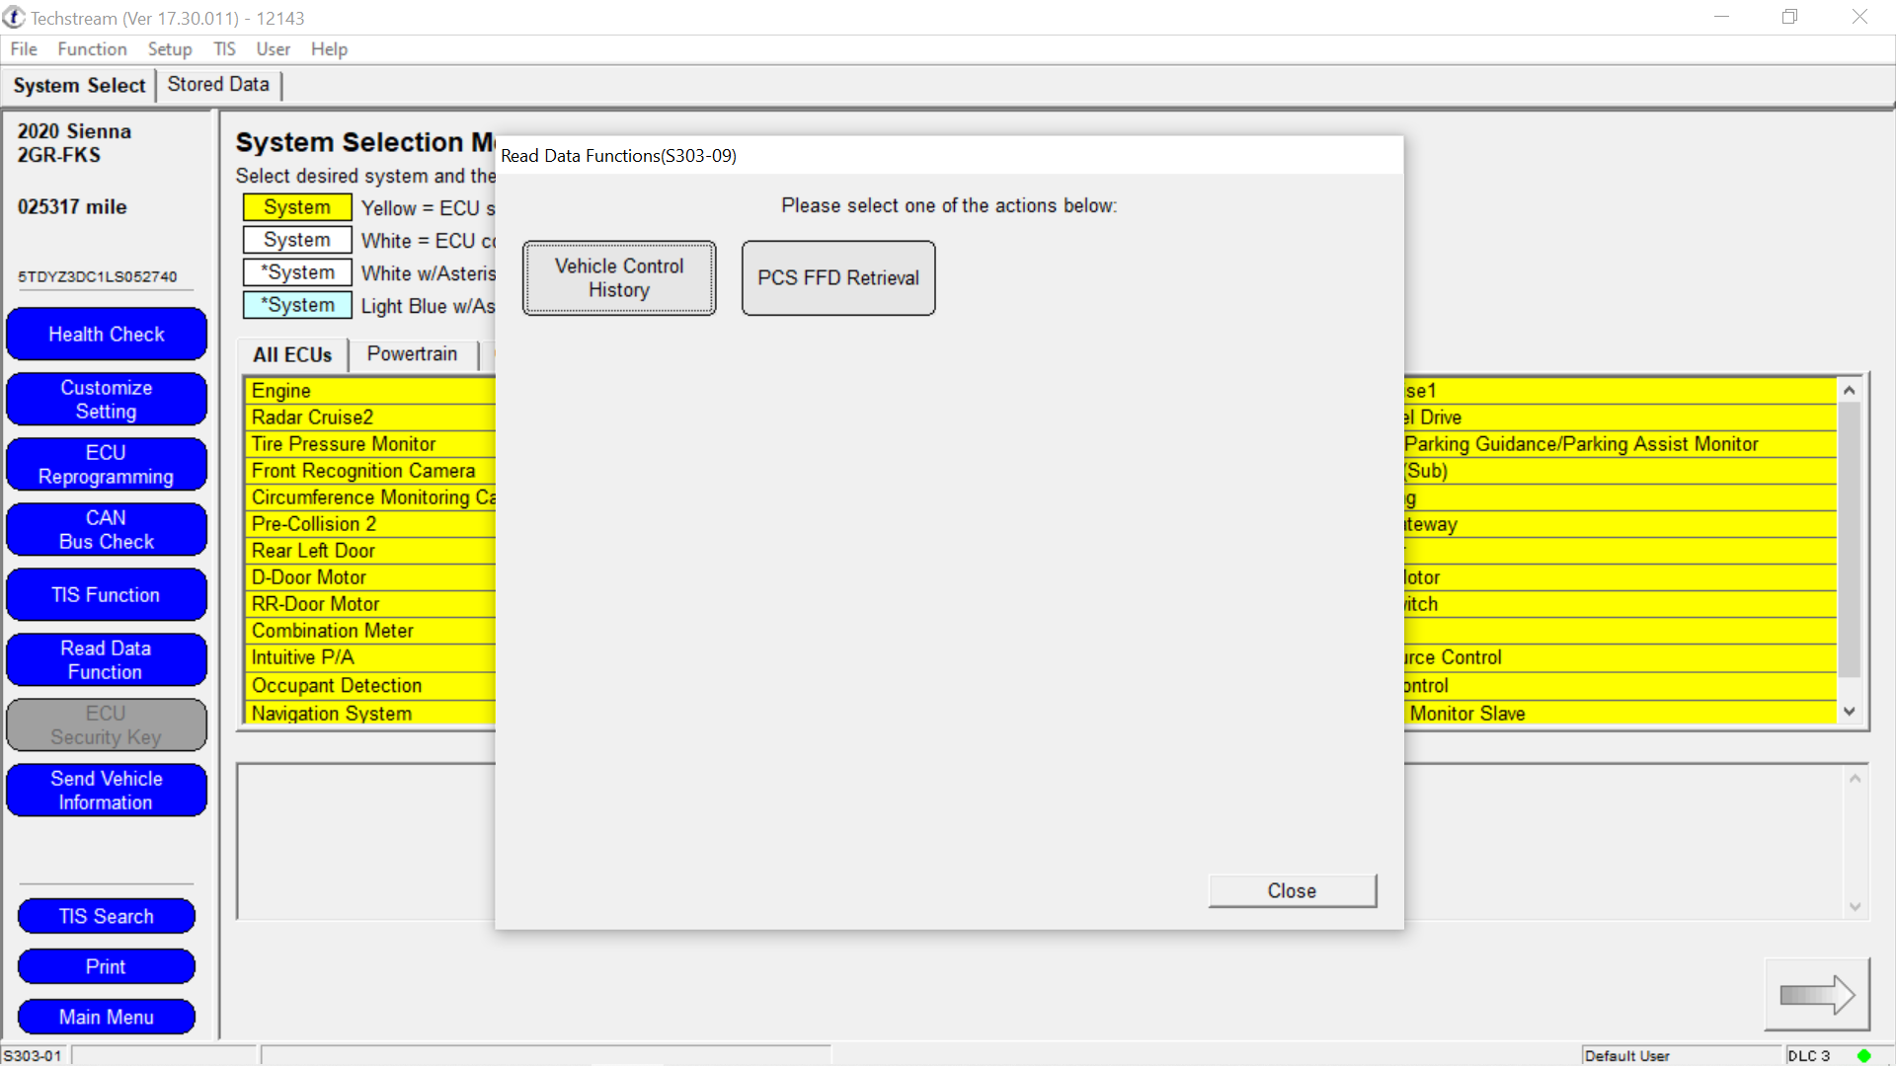
Task: Restore down the Techstream window
Action: (x=1789, y=17)
